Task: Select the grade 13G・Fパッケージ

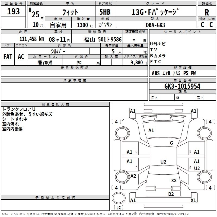Action: pyautogui.click(x=155, y=12)
